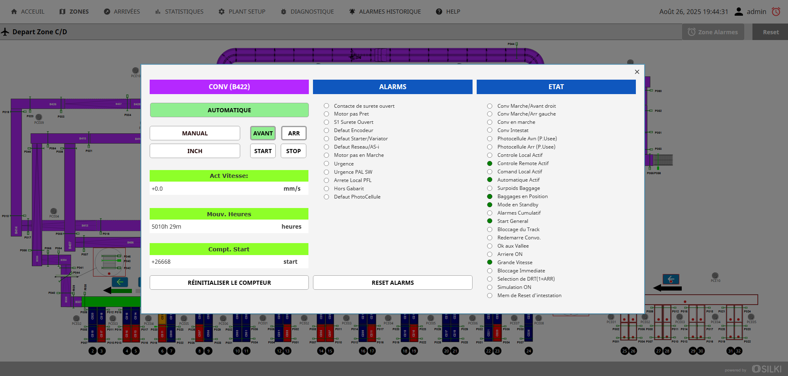Screen dimensions: 788x376
Task: Click RÉINITIALISER LE COMPTEUR button
Action: pyautogui.click(x=229, y=283)
